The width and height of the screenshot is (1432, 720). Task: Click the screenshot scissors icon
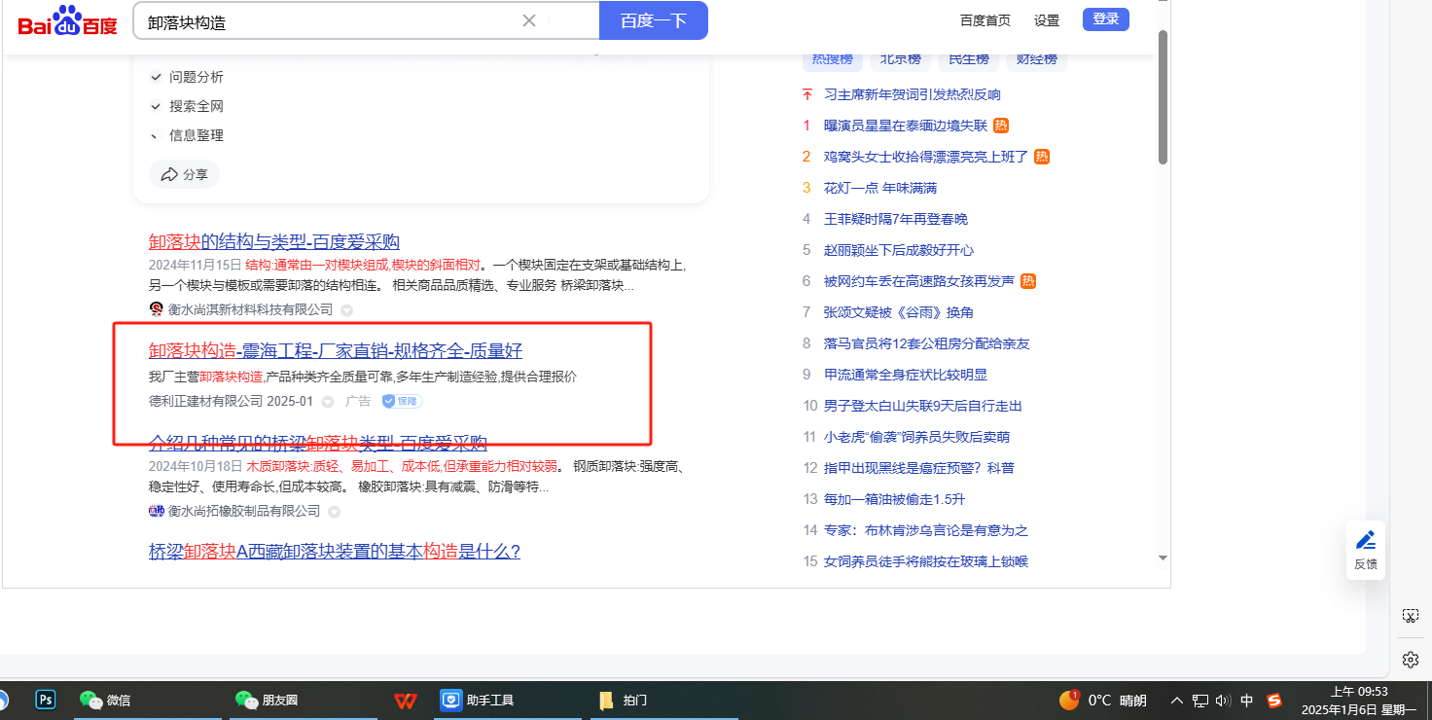tap(1410, 616)
